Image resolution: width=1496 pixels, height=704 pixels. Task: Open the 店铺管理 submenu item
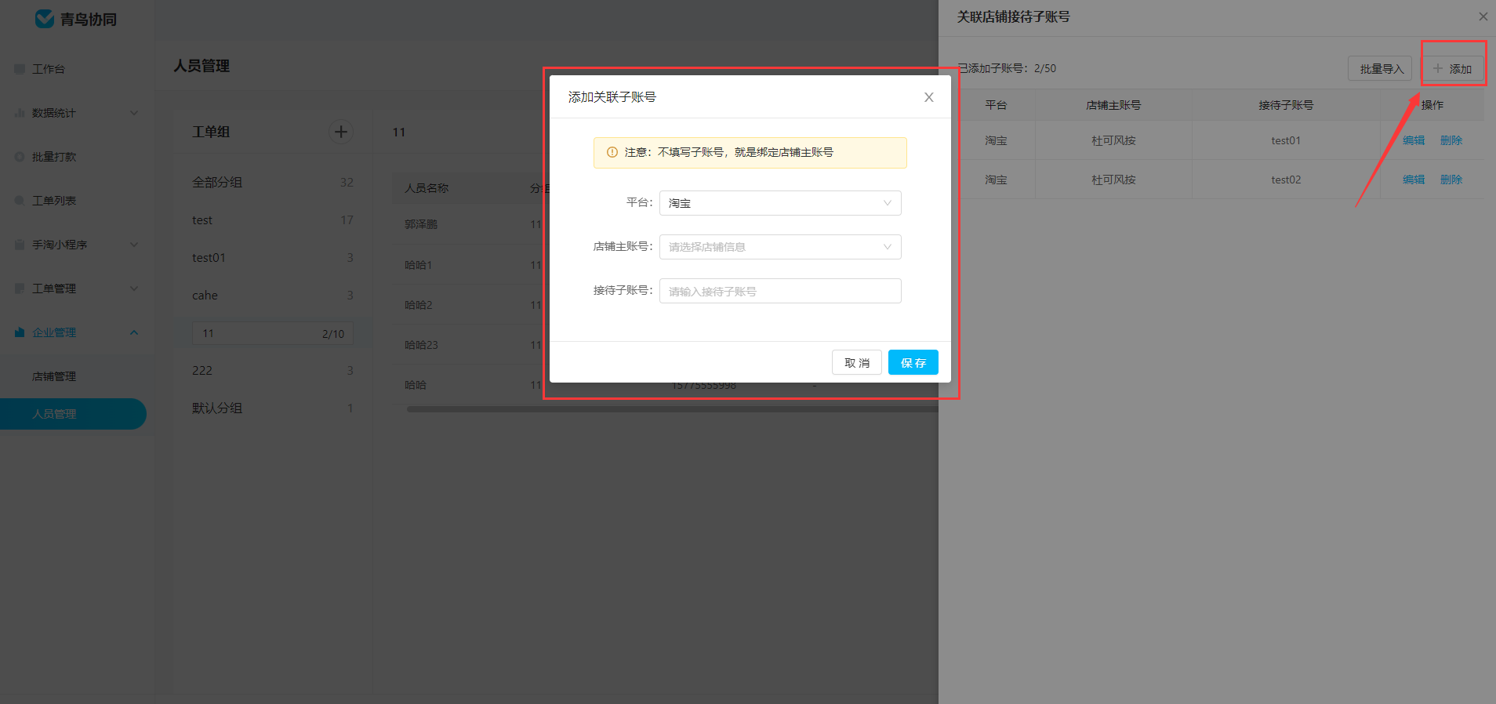point(54,376)
